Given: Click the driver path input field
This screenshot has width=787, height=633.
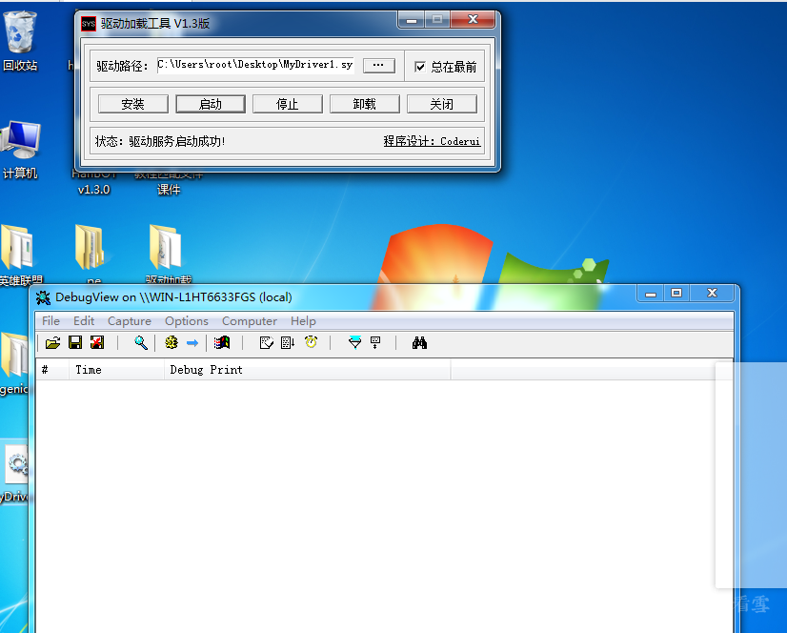Looking at the screenshot, I should click(x=255, y=65).
